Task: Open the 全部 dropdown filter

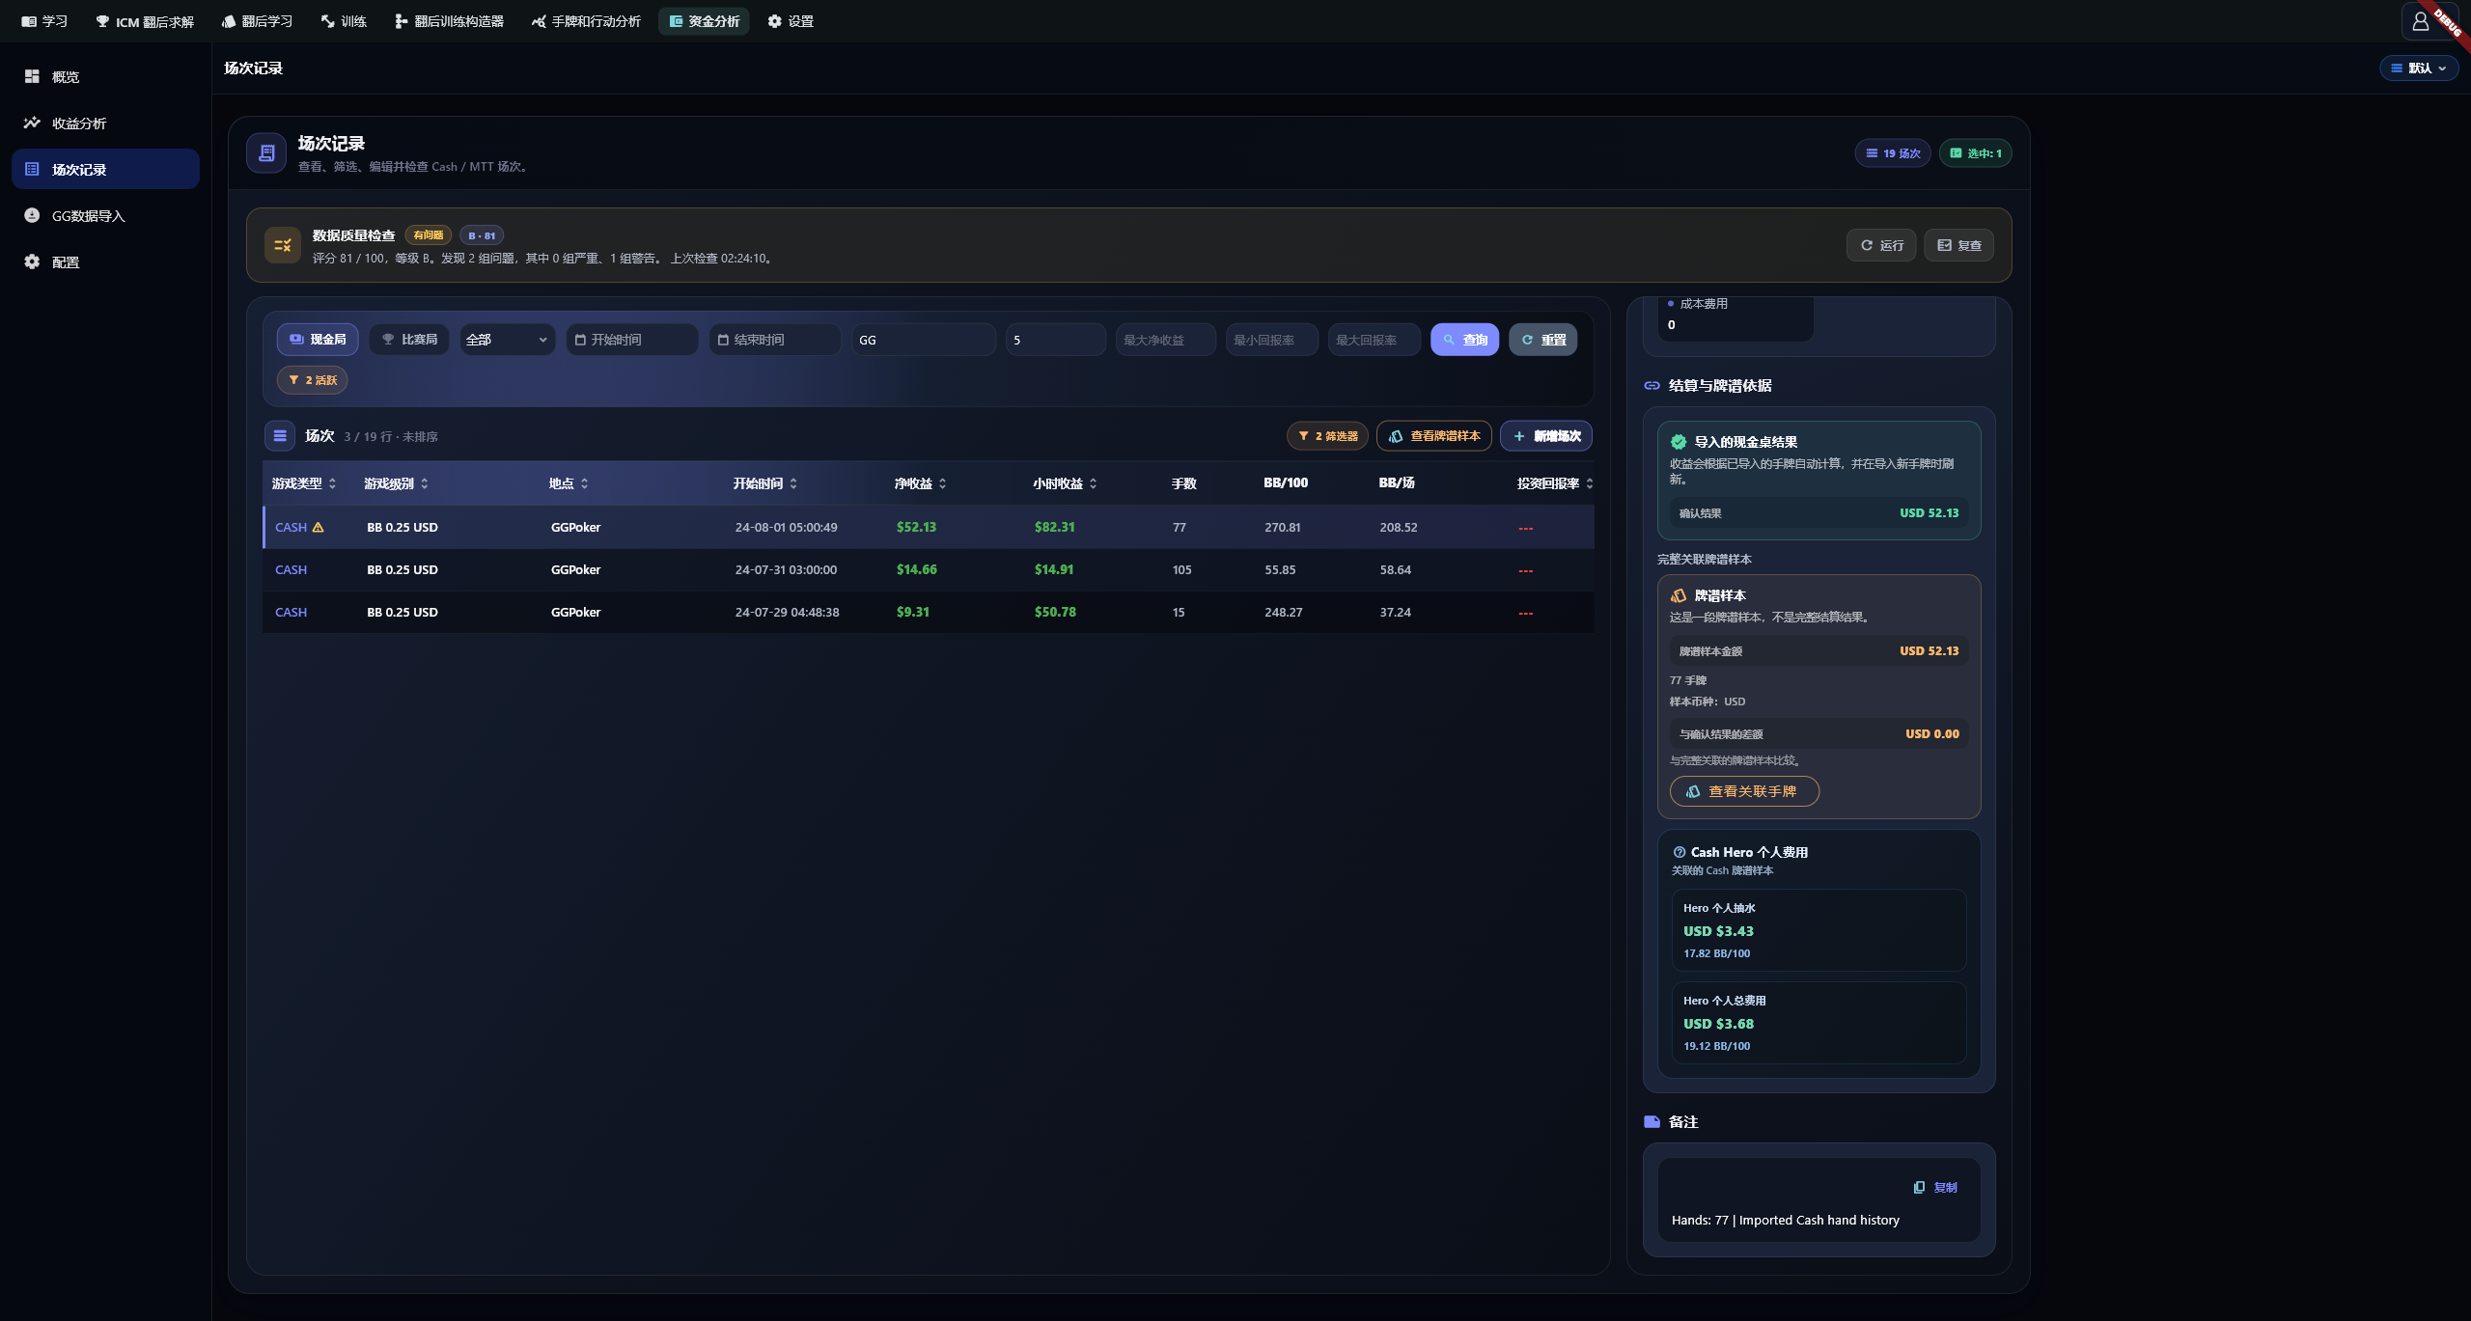Action: click(x=507, y=340)
